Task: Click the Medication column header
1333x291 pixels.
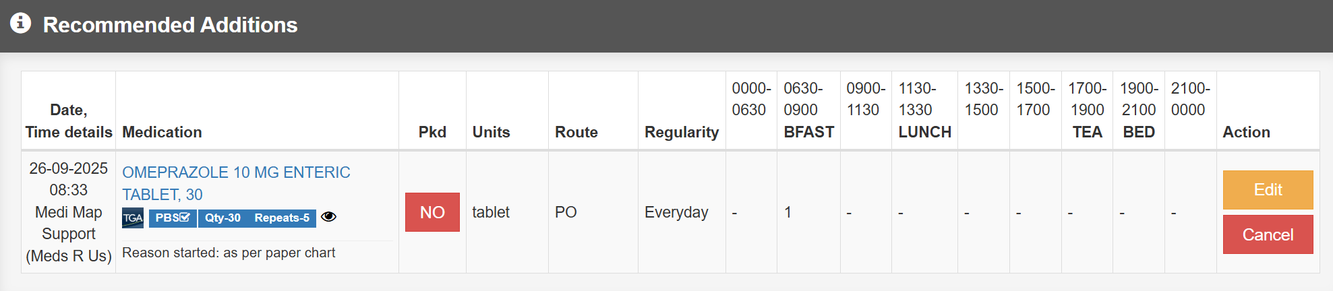Action: click(x=162, y=132)
